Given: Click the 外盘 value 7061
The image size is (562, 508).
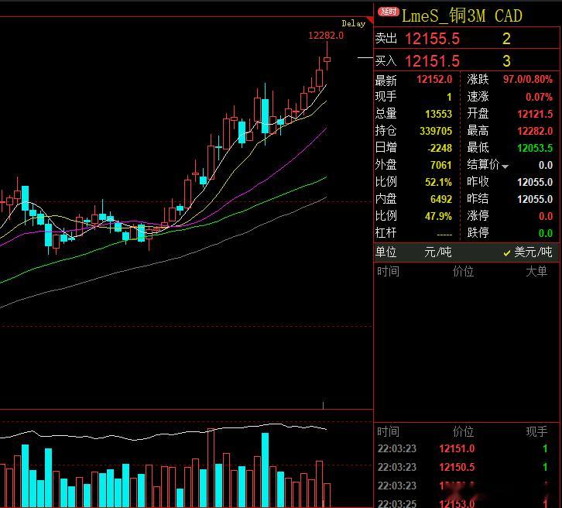Looking at the screenshot, I should [441, 165].
